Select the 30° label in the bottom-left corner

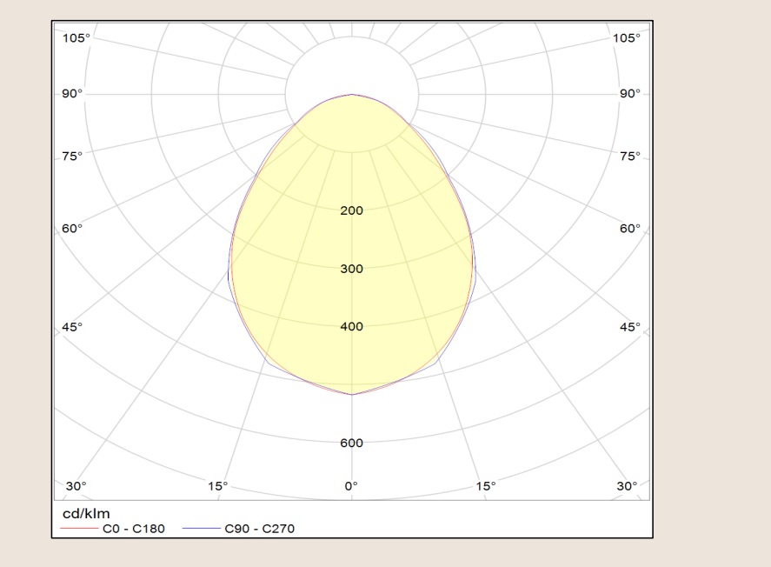tap(76, 486)
